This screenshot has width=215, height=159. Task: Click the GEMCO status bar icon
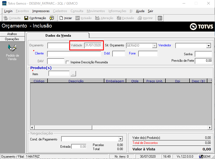201,156
